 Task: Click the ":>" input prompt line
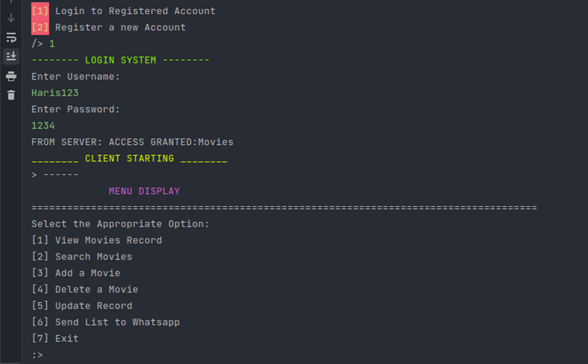pyautogui.click(x=37, y=354)
